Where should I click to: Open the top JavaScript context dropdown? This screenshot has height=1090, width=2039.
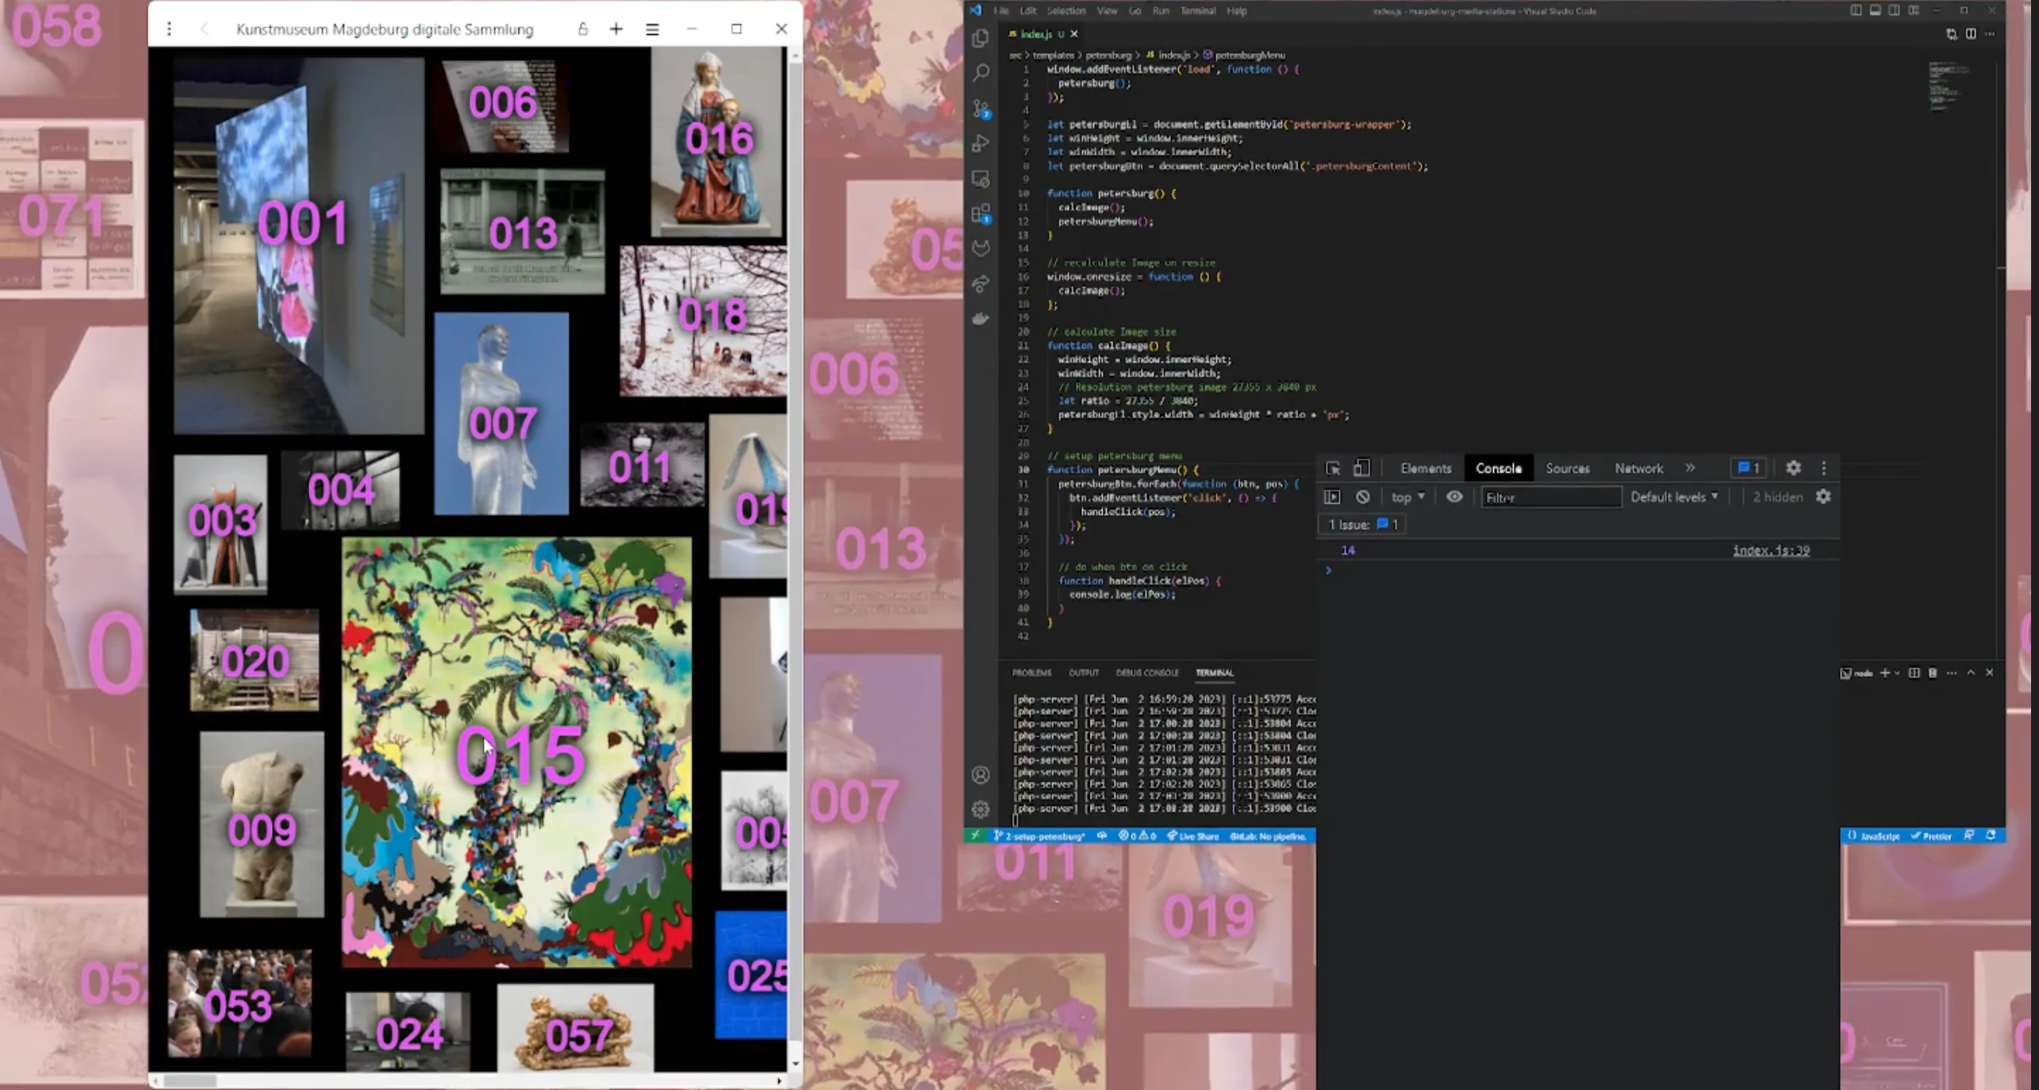(1407, 497)
